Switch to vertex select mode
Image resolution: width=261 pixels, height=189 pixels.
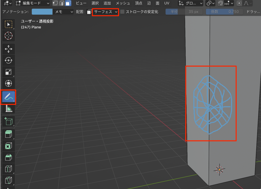(x=55, y=3)
